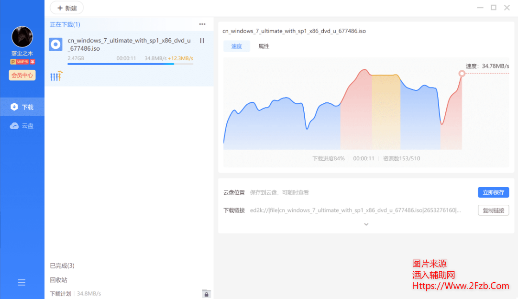Expand the details chevron below 下载链接
518x299 pixels.
tap(366, 224)
